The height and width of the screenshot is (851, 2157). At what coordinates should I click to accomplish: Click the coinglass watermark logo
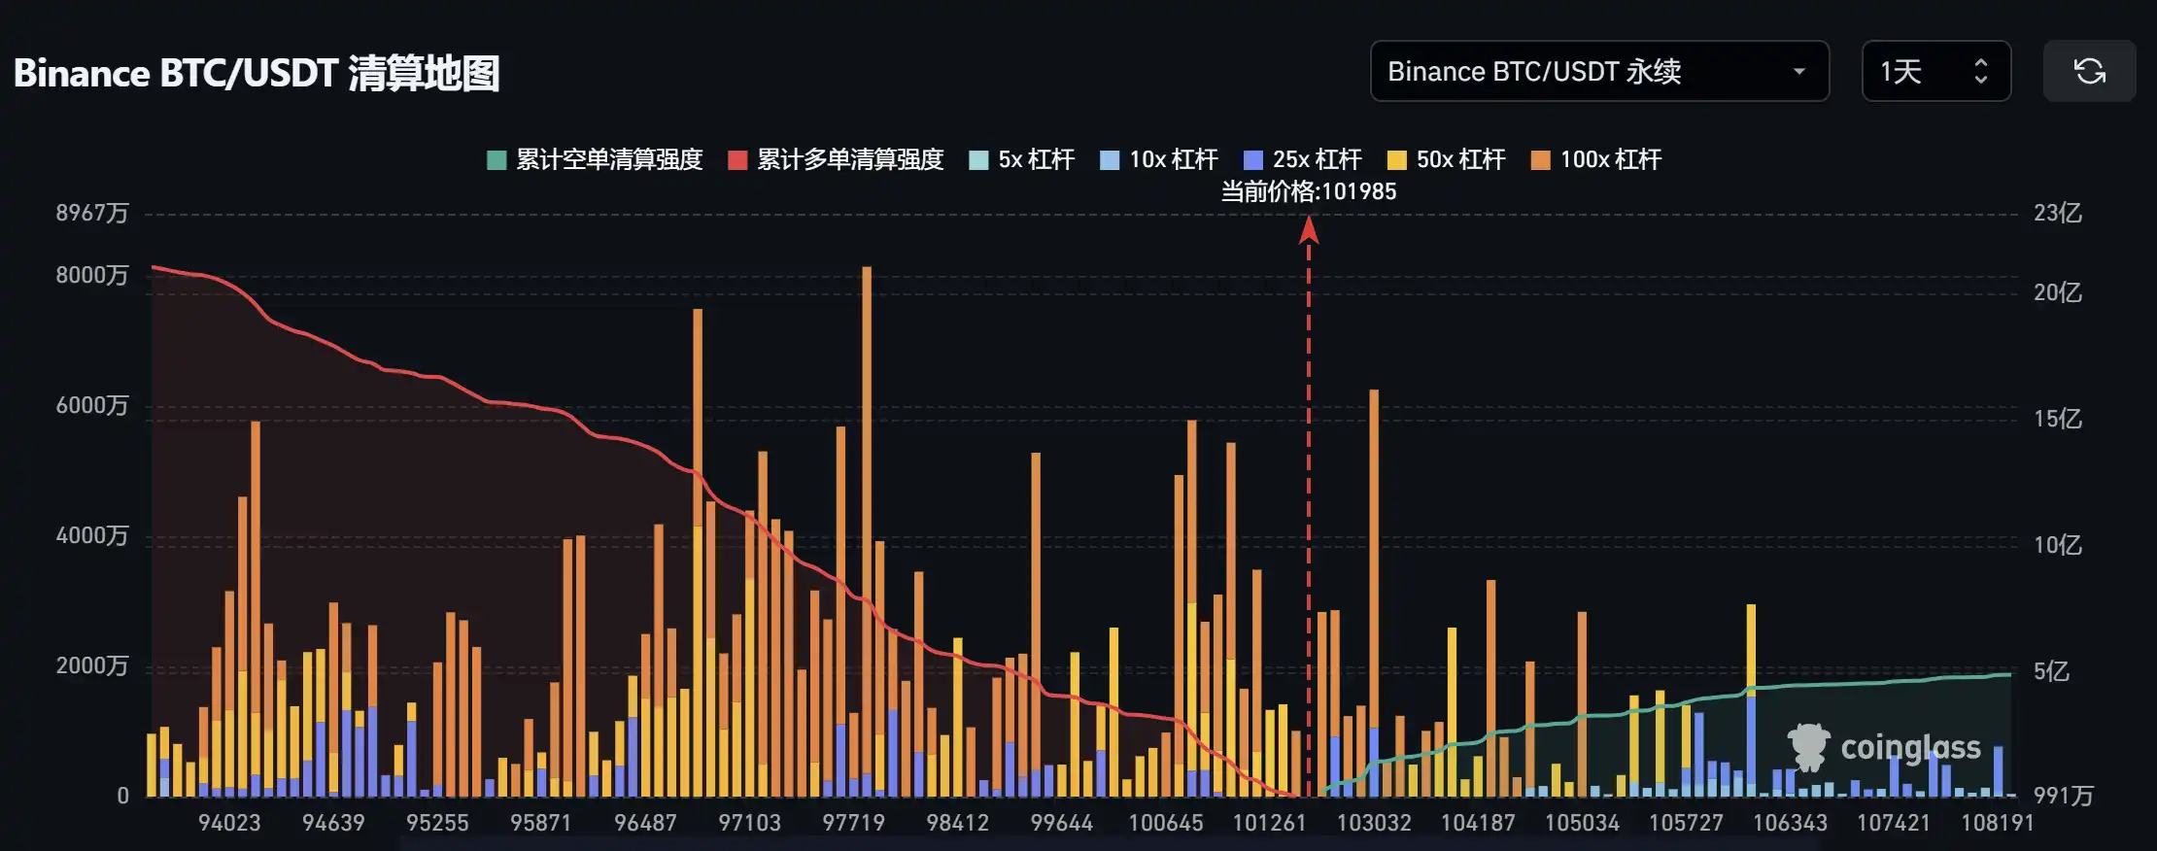point(1884,747)
